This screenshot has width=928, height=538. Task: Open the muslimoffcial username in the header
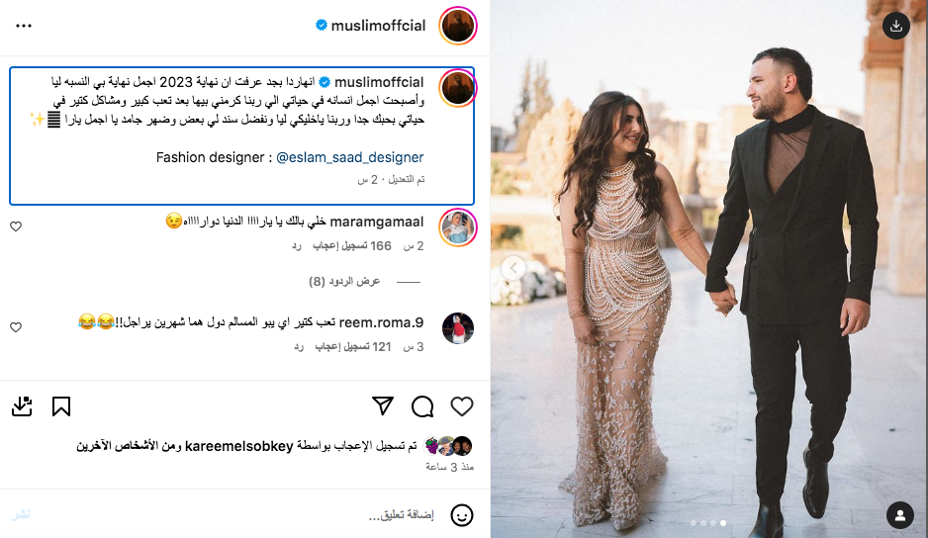click(378, 26)
